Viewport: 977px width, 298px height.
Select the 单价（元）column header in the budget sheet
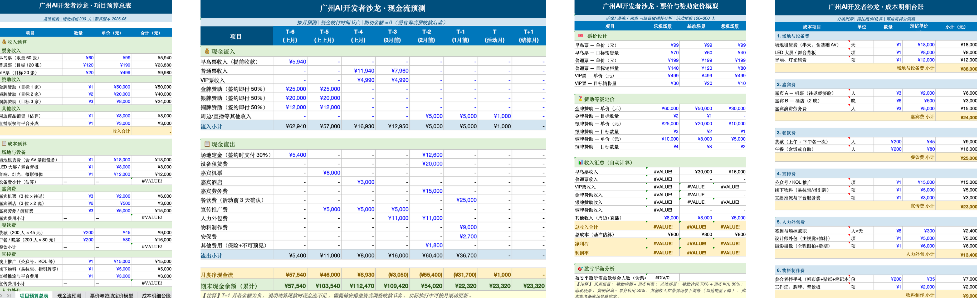point(111,33)
